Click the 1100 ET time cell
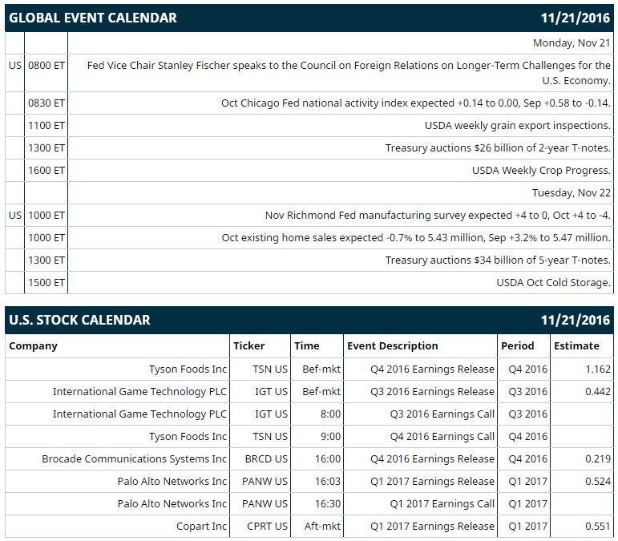This screenshot has height=541, width=618. click(46, 126)
